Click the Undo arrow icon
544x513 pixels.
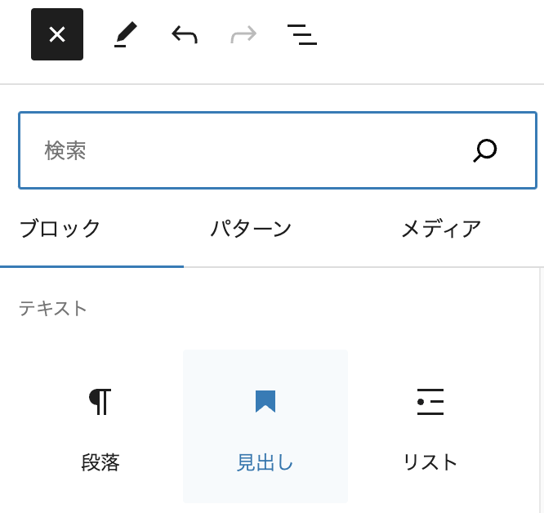click(x=185, y=34)
